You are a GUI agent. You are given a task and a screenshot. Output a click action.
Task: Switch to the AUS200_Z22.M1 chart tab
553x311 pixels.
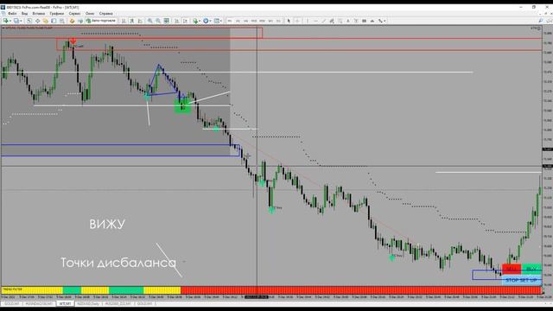click(x=118, y=303)
